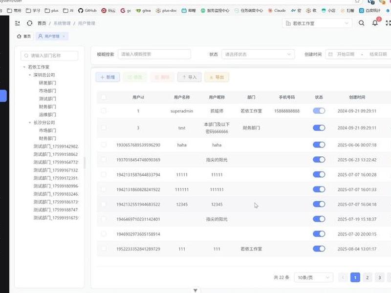Image resolution: width=391 pixels, height=293 pixels.
Task: Click the 开始日期 date field
Action: pos(346,54)
